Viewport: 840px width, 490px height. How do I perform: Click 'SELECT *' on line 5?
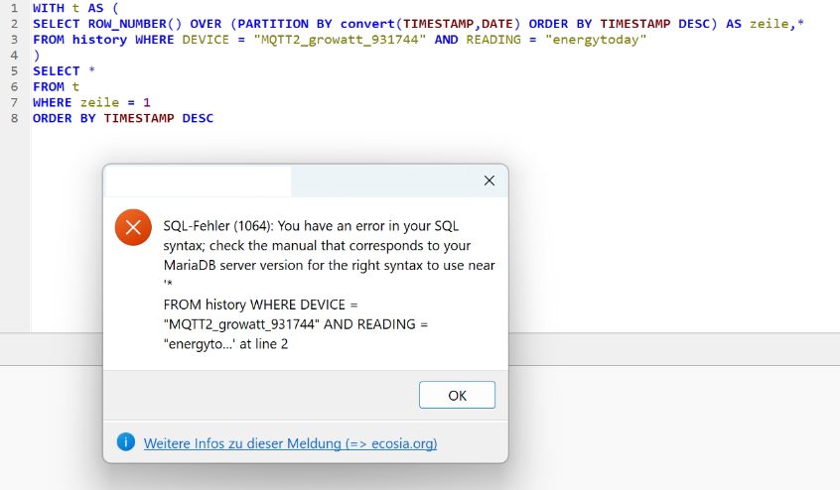[x=64, y=71]
